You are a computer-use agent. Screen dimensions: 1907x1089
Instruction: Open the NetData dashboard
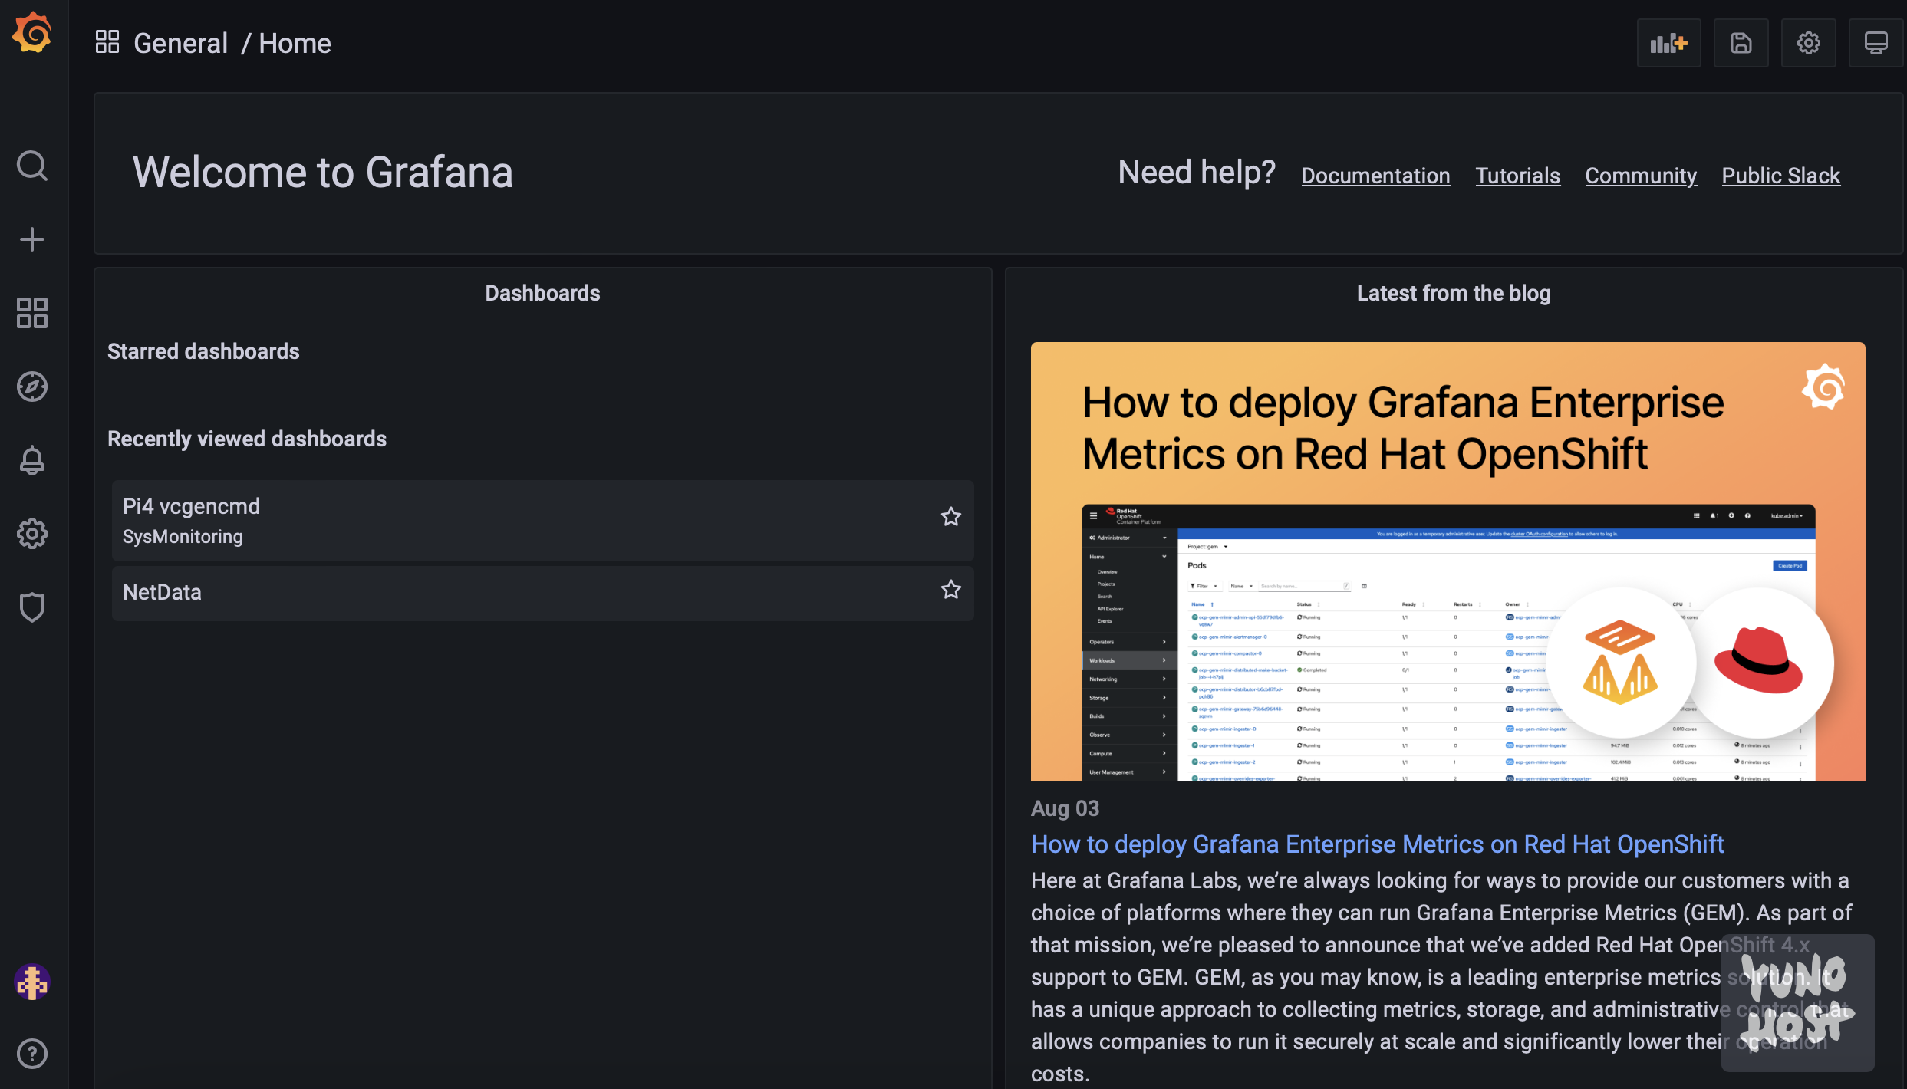(x=543, y=593)
